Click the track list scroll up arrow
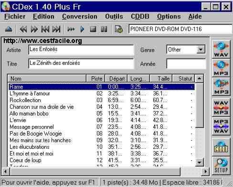 pos(199,79)
